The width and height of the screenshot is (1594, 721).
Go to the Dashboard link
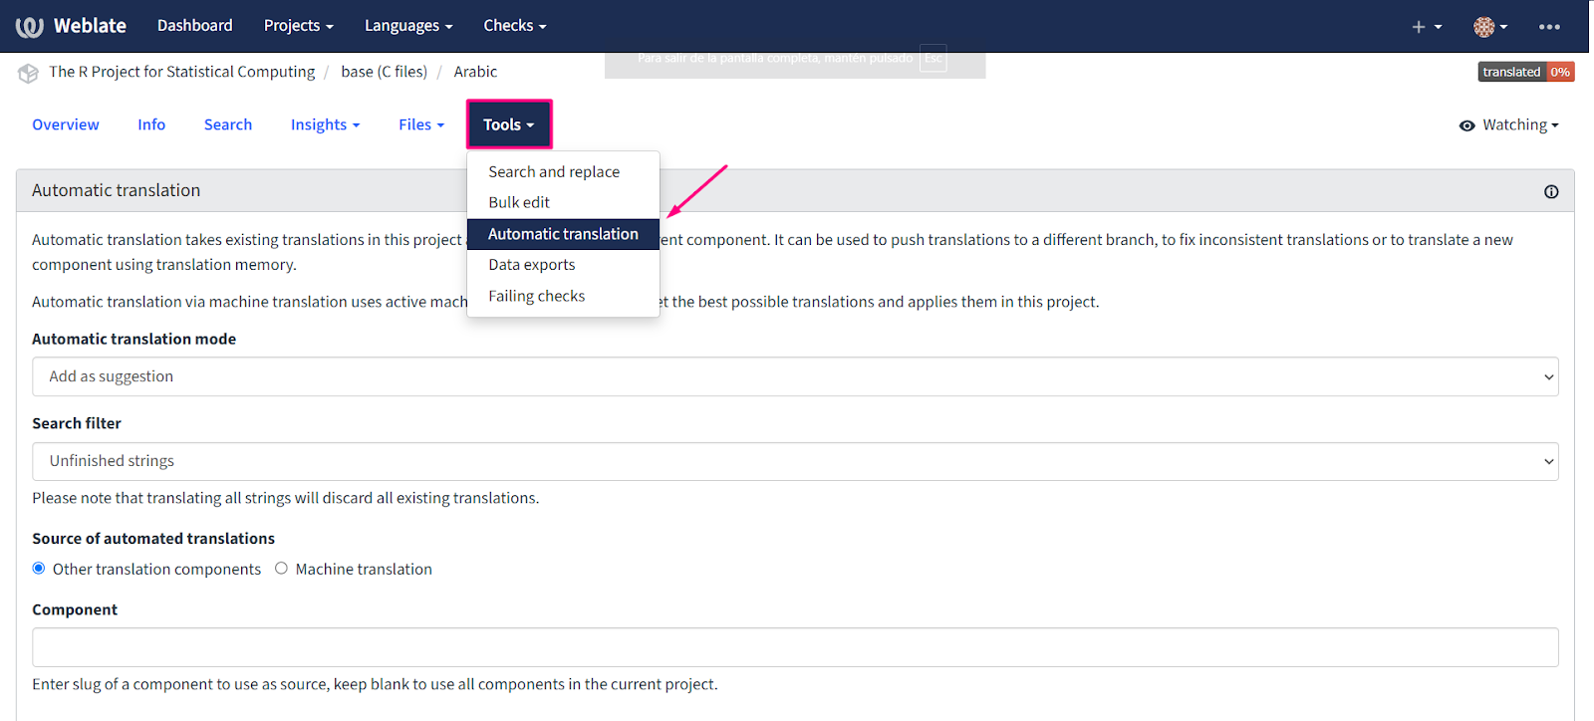pyautogui.click(x=194, y=26)
